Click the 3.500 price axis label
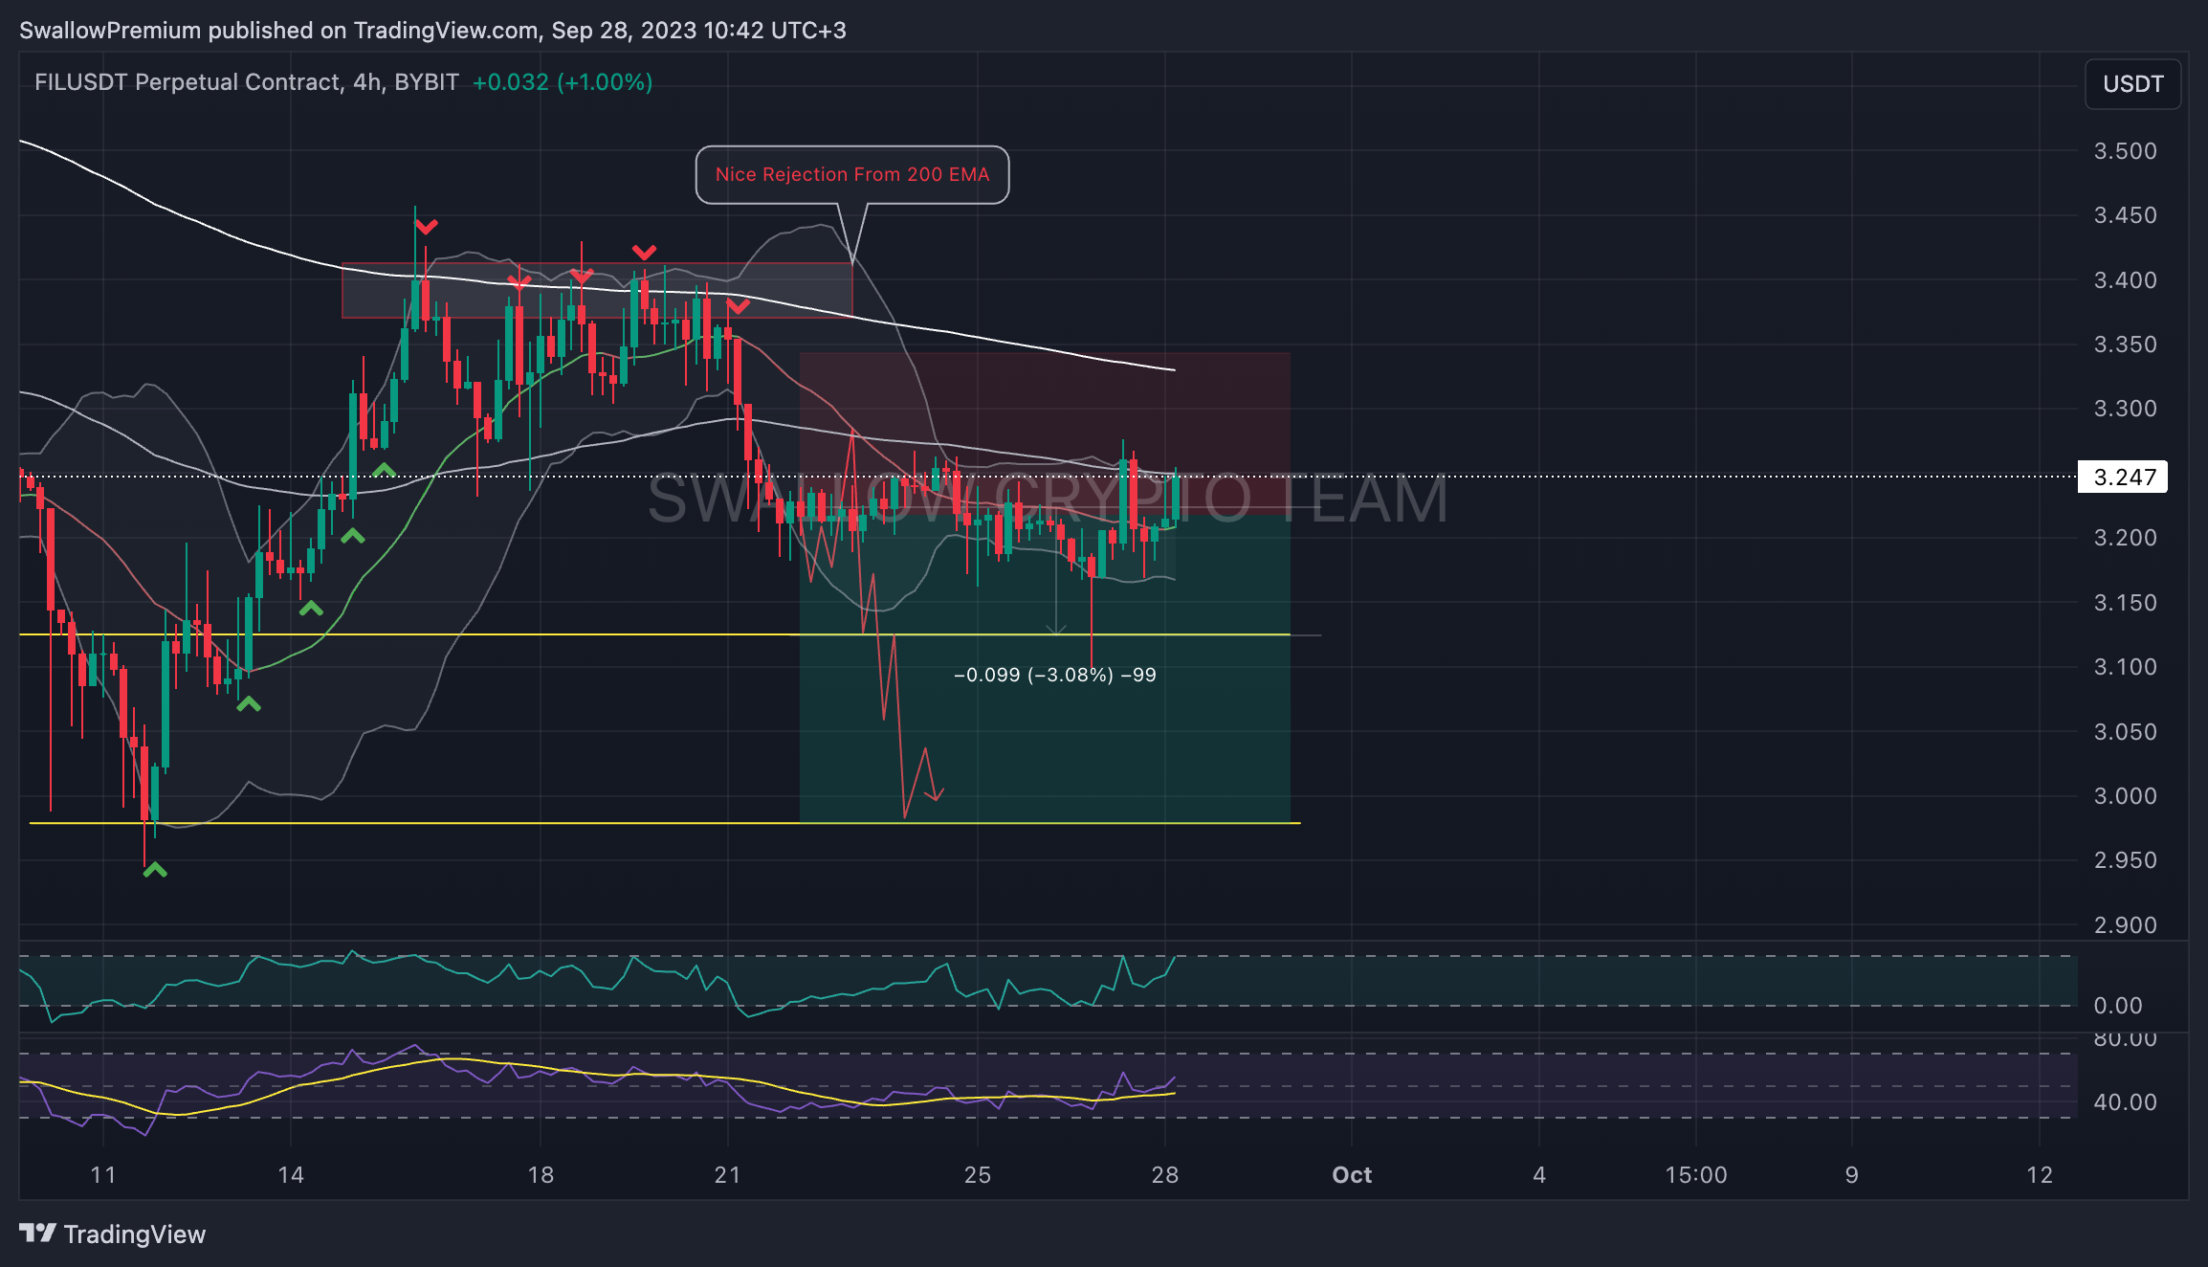This screenshot has height=1267, width=2208. point(2125,151)
